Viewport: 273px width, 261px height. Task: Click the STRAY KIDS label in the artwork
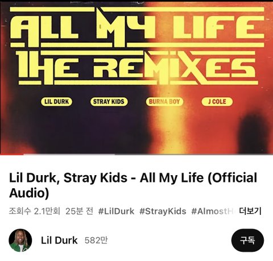pyautogui.click(x=109, y=102)
